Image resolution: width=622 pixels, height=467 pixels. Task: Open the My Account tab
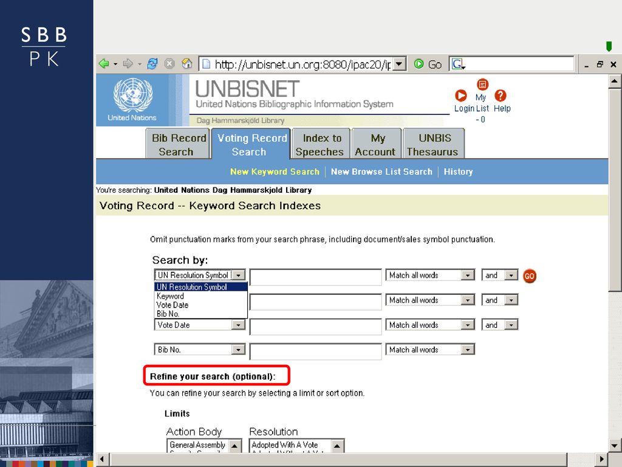pos(377,145)
